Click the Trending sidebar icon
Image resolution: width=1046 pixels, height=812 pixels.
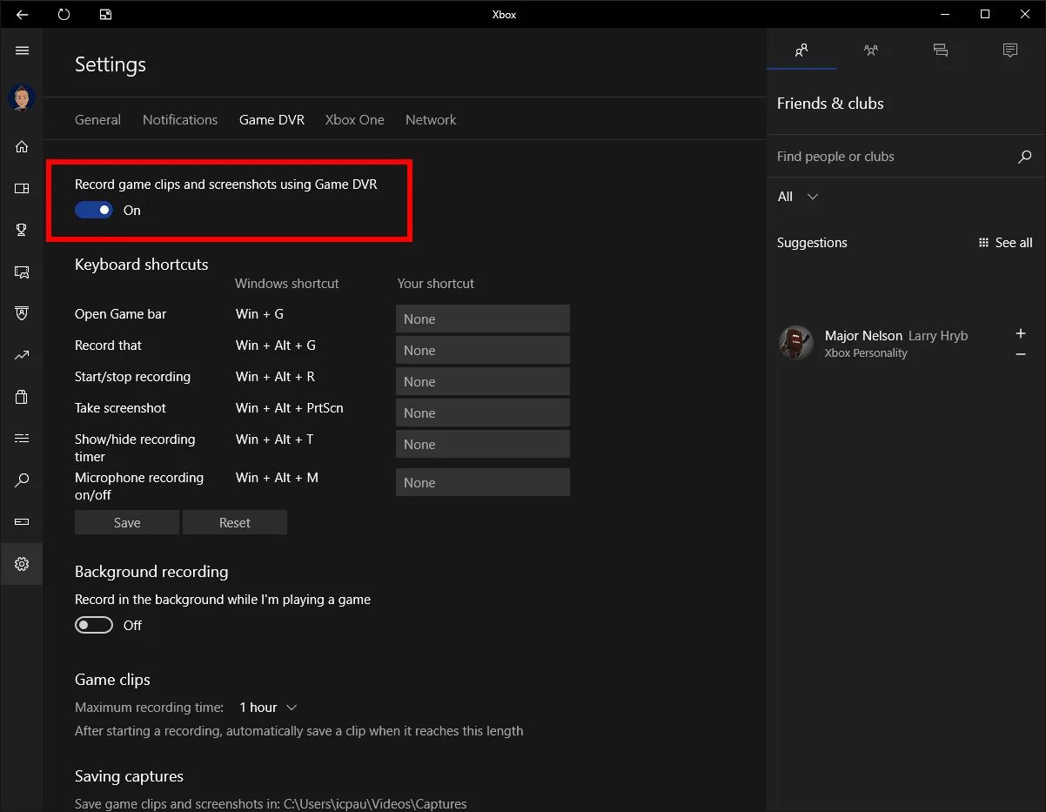pyautogui.click(x=21, y=355)
